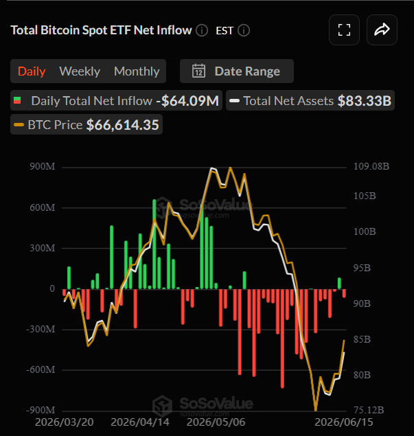Click the share arrow icon
Viewport: 414px width, 436px height.
point(382,30)
